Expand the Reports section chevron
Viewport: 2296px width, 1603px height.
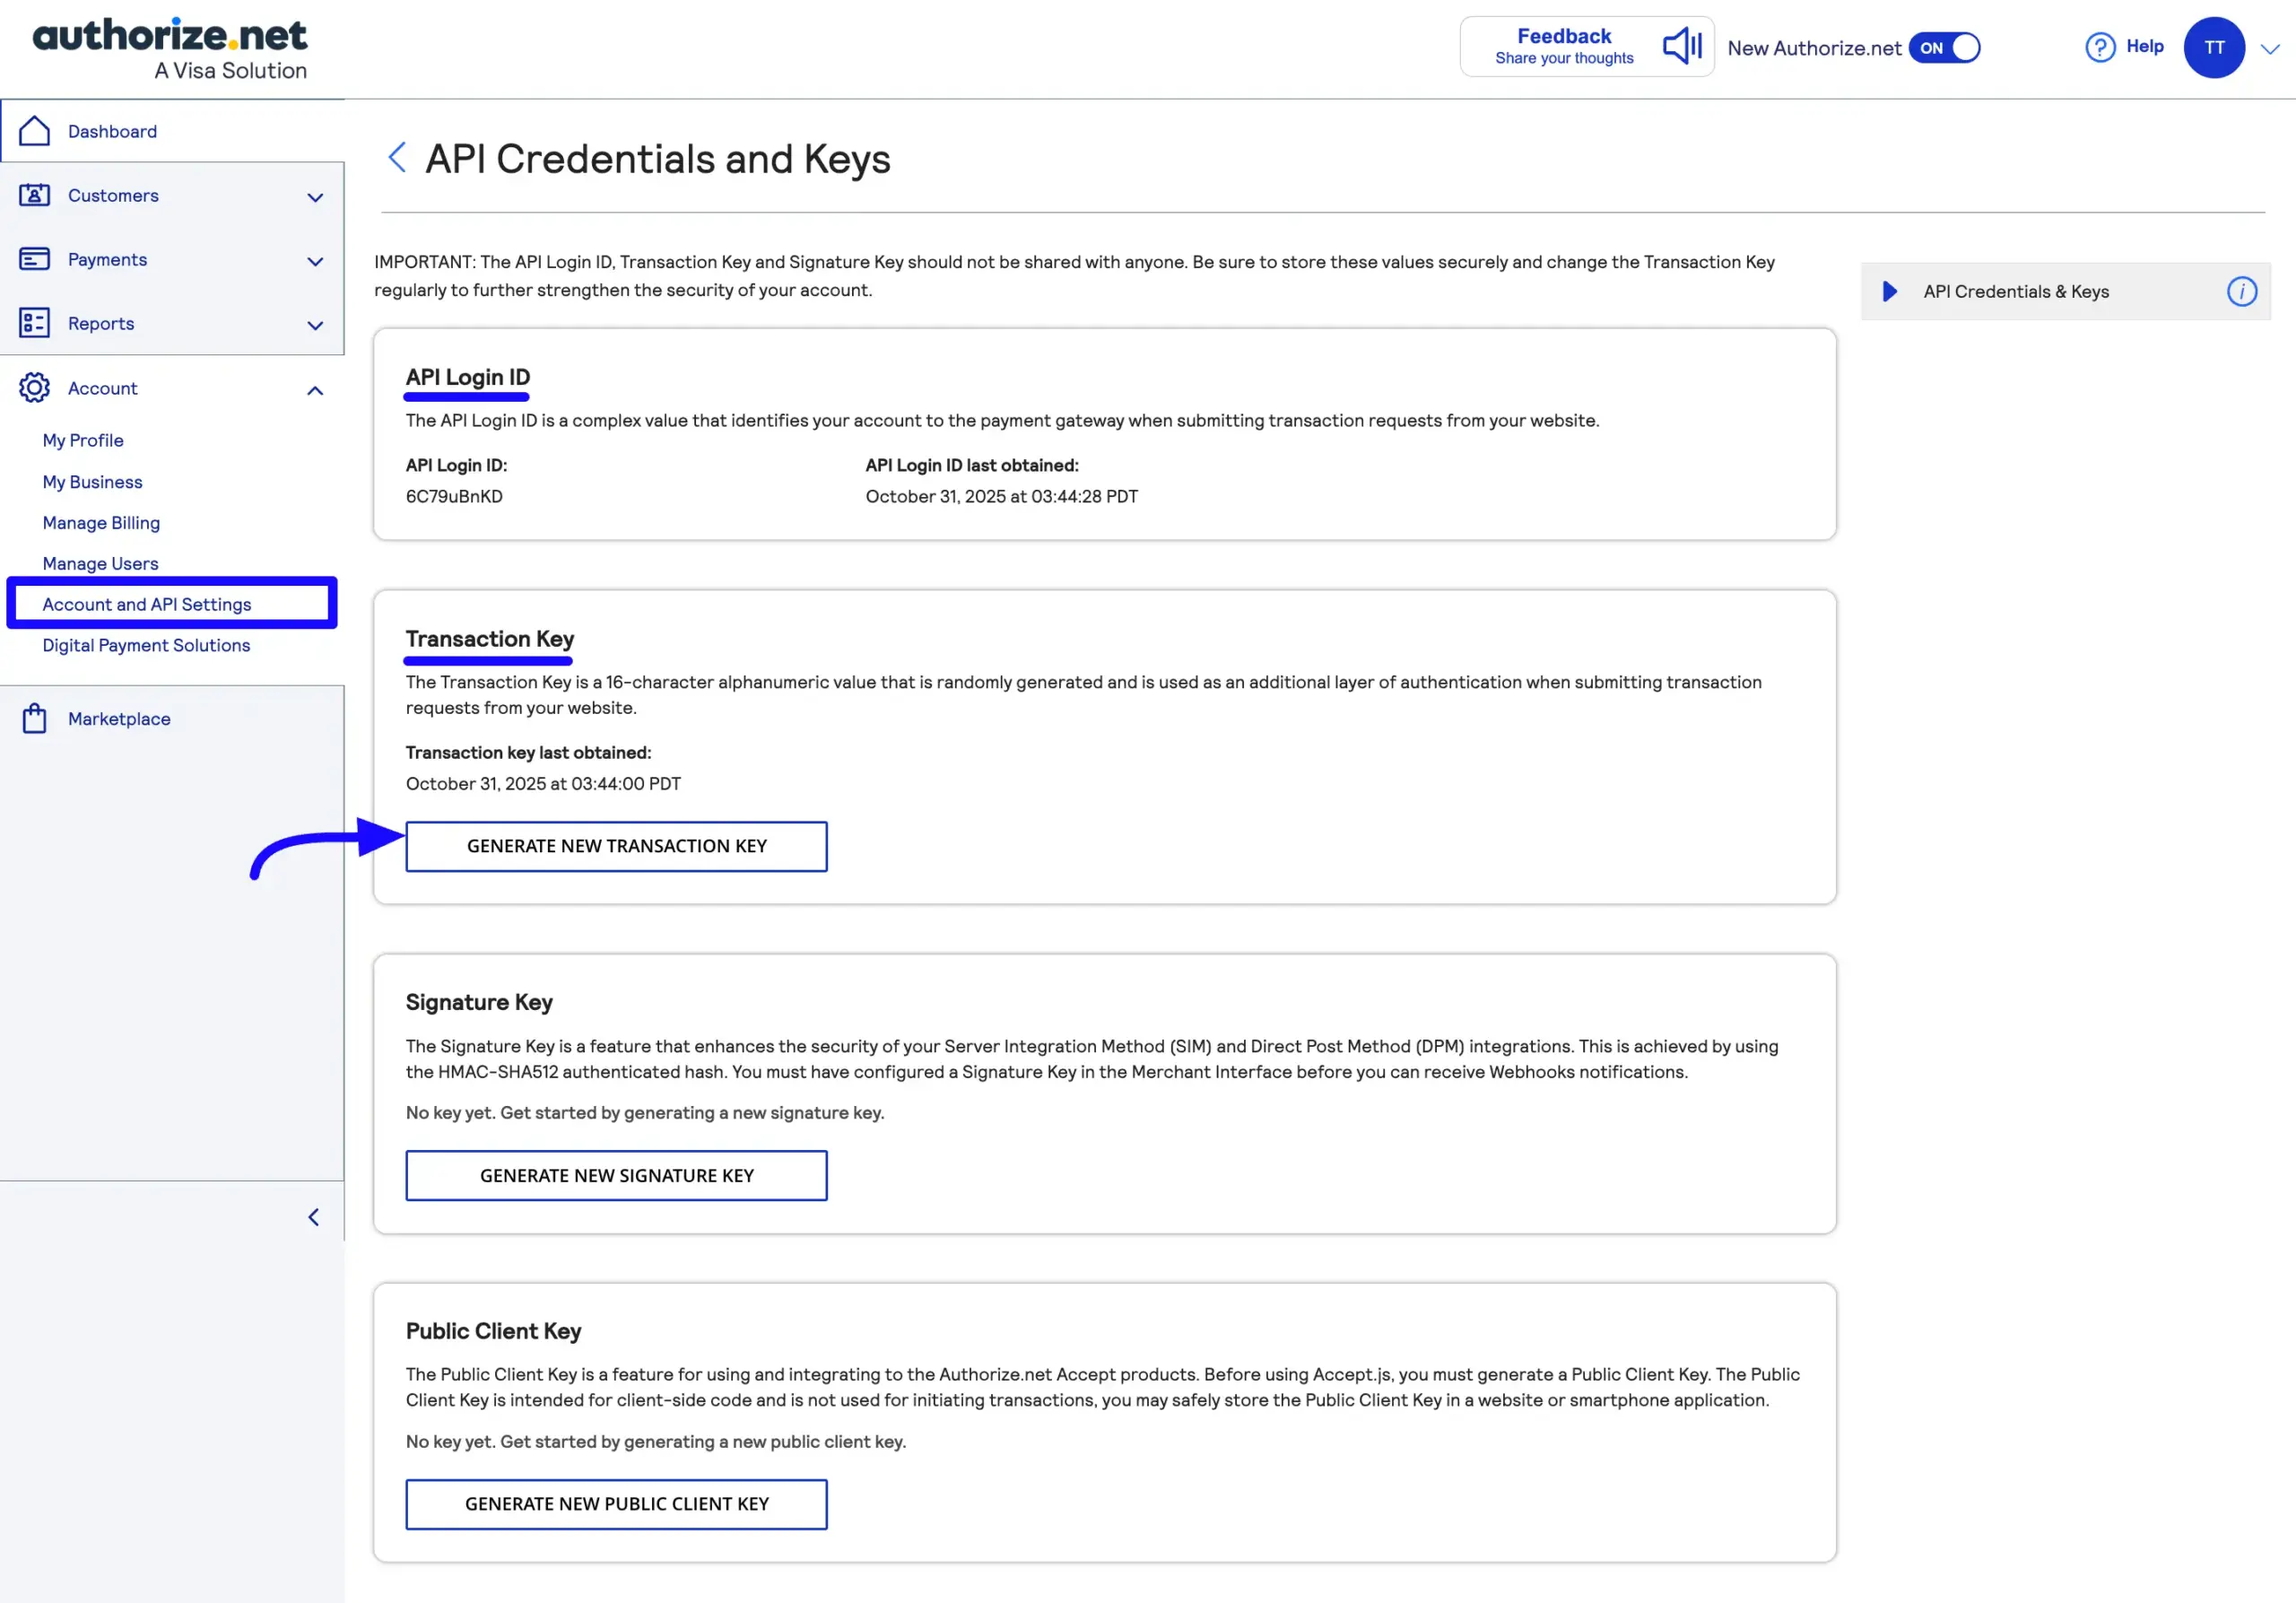click(x=315, y=326)
